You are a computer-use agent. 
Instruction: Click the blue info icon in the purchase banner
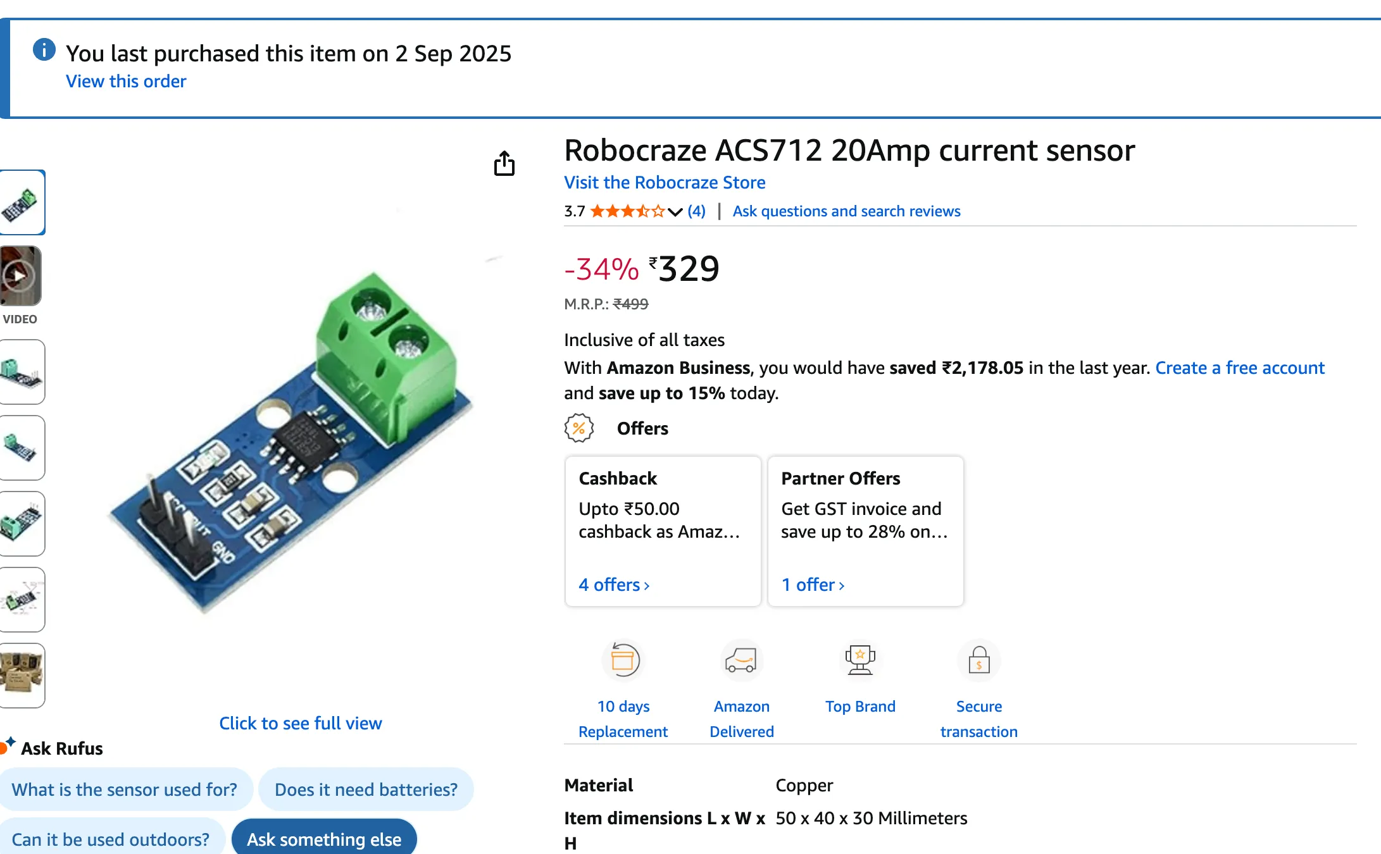[44, 50]
